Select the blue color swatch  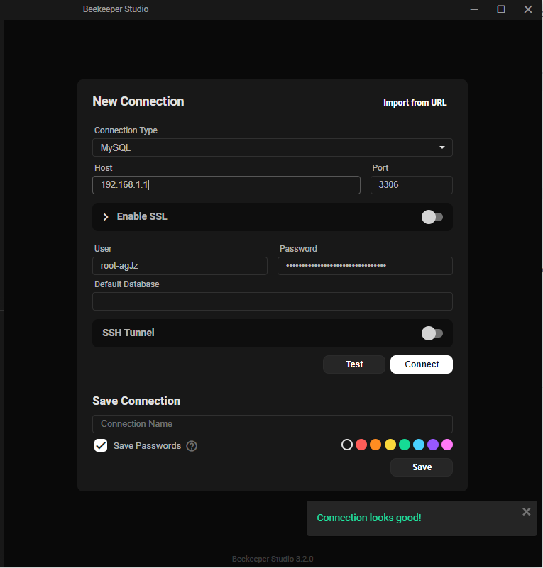point(419,445)
